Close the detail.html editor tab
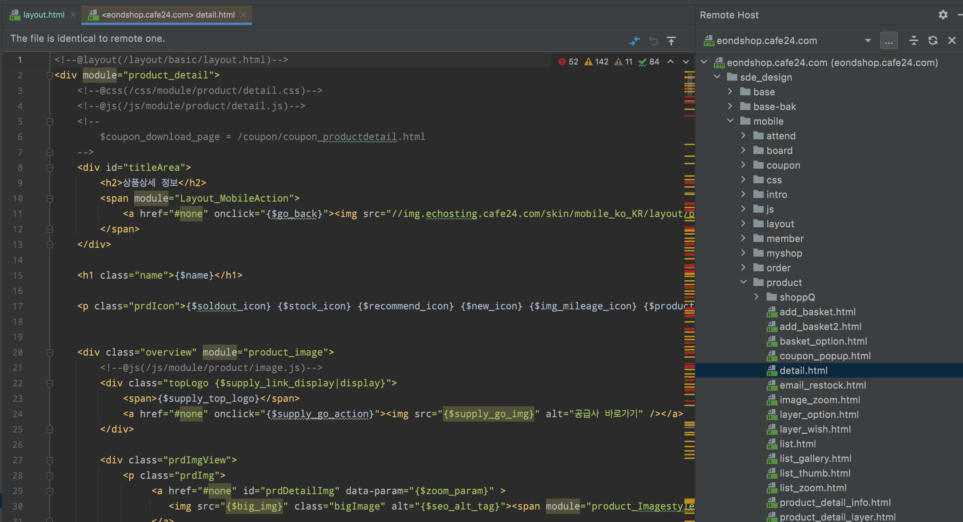 [243, 15]
